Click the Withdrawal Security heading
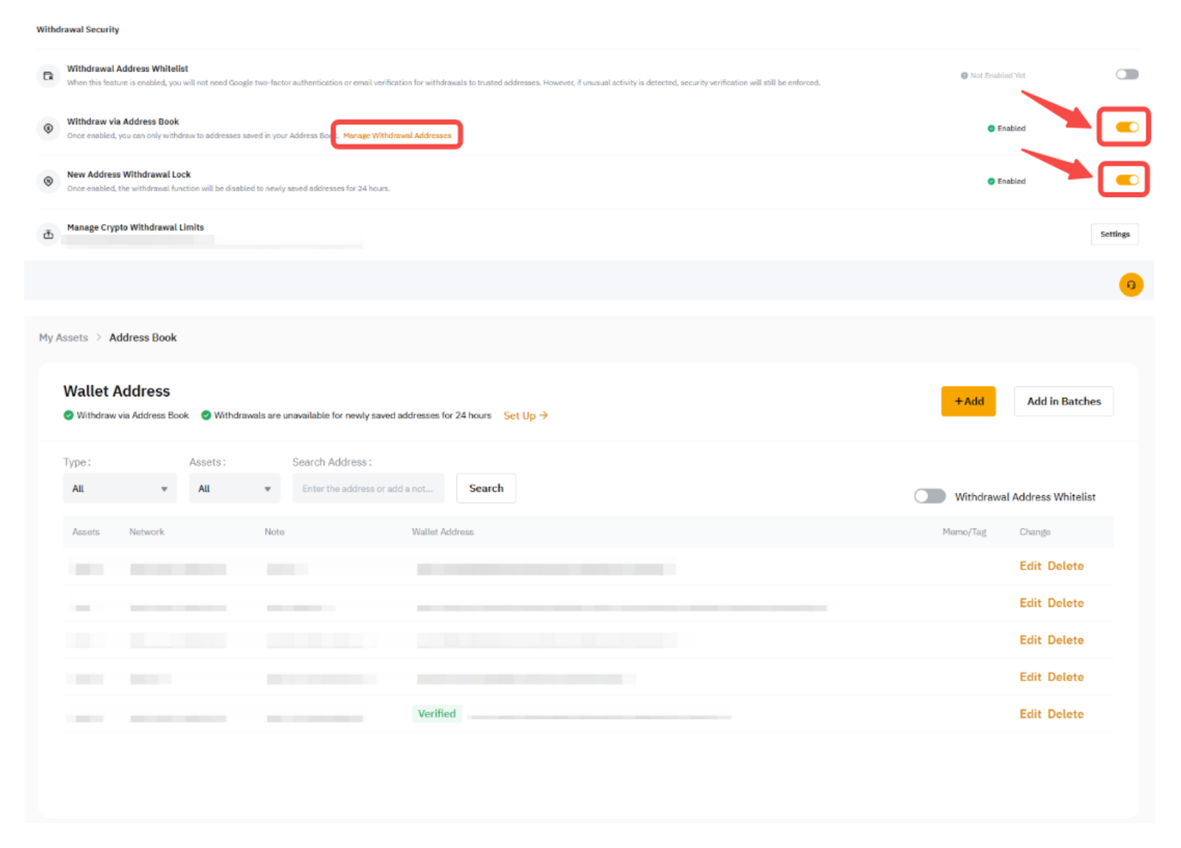 coord(78,30)
